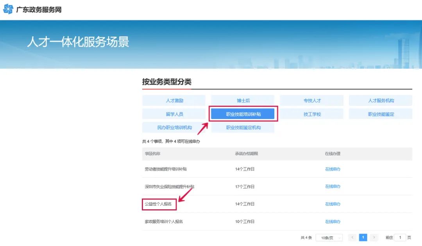This screenshot has width=422, height=246.
Task: Click the next page arrow
Action: tap(374, 237)
